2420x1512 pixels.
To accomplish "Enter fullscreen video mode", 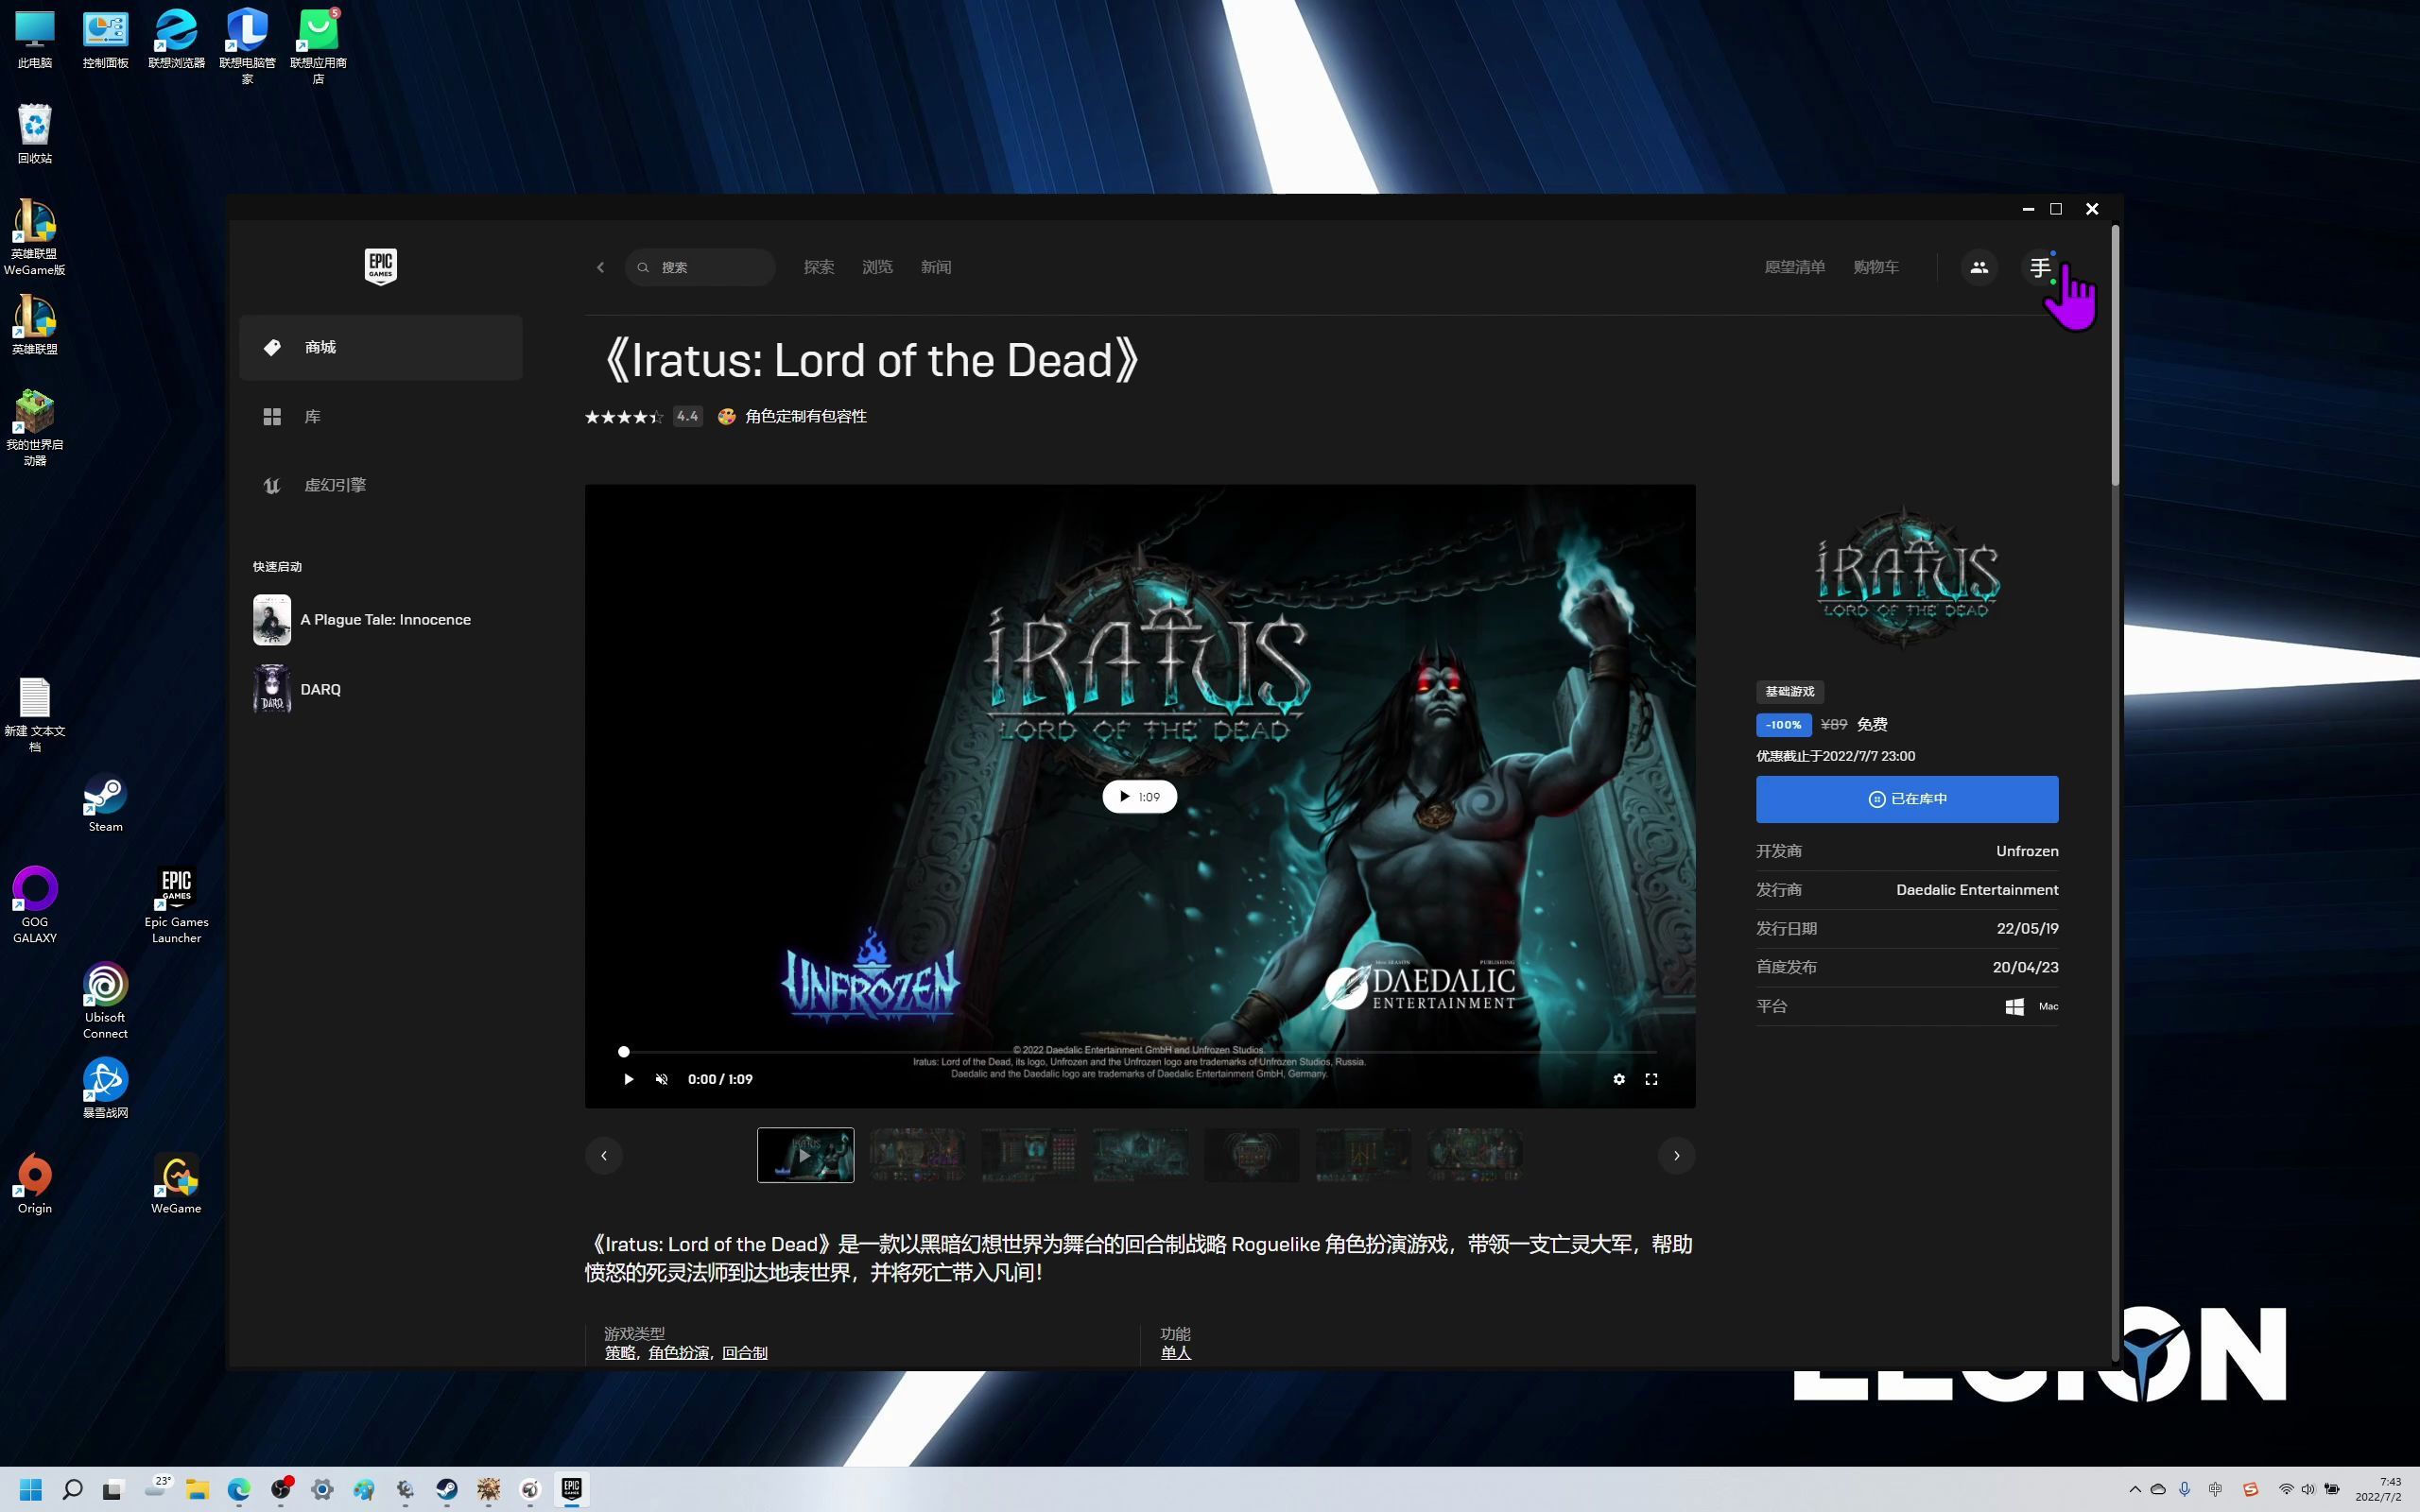I will point(1651,1079).
